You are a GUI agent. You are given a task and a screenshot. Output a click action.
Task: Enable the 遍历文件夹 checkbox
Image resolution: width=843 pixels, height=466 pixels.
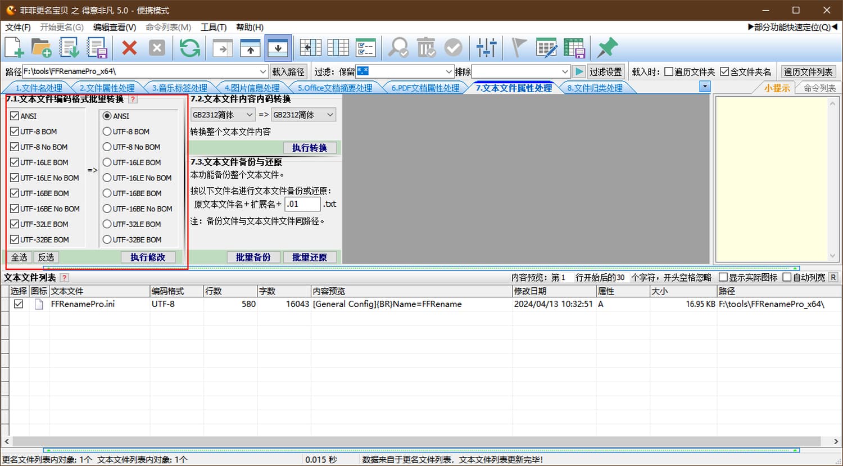pyautogui.click(x=669, y=71)
